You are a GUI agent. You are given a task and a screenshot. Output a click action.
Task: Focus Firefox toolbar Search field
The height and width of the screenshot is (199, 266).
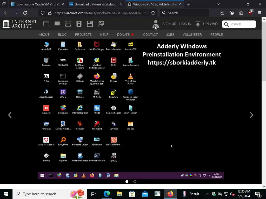[184, 13]
